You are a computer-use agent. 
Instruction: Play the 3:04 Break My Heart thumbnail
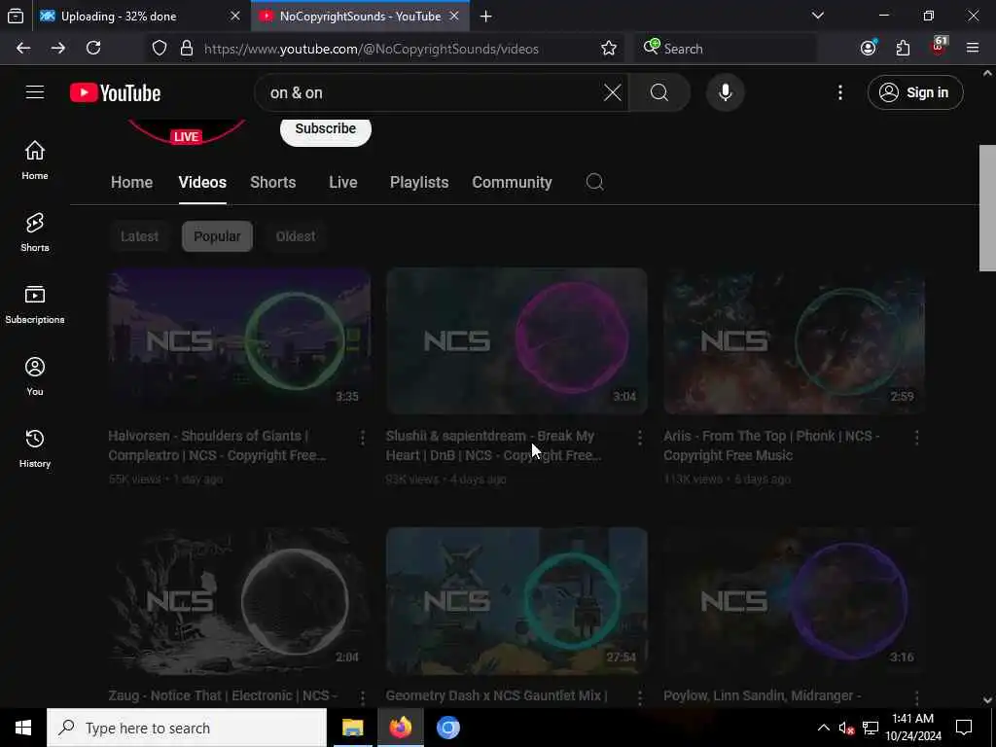[516, 341]
